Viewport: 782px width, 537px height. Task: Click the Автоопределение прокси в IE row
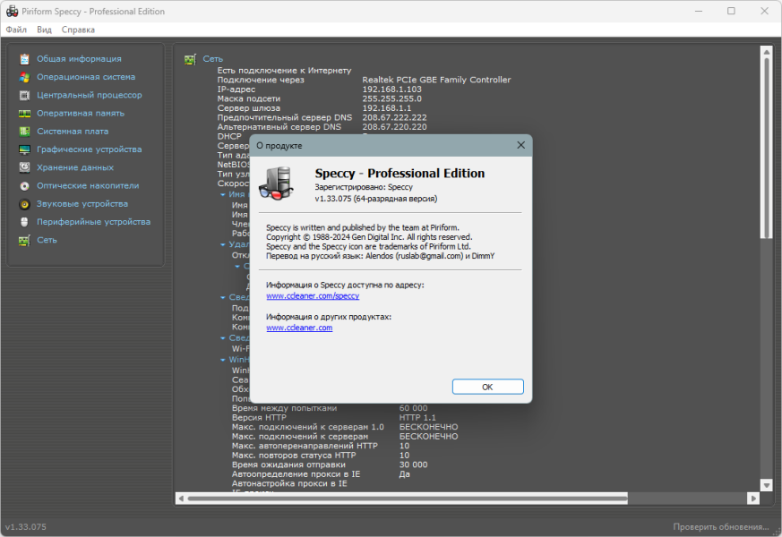[321, 474]
